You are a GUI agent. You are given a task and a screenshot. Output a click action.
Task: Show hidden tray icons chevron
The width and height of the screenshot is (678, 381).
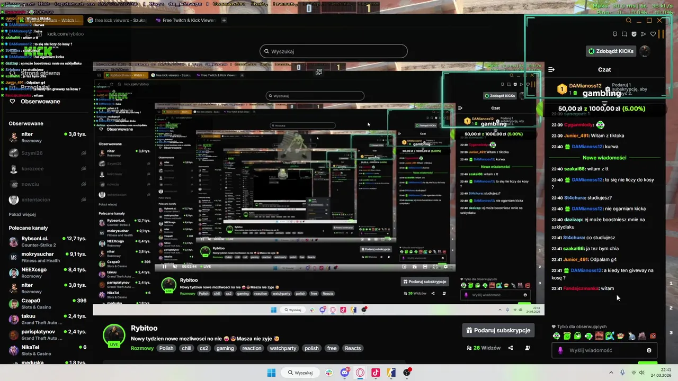[611, 373]
